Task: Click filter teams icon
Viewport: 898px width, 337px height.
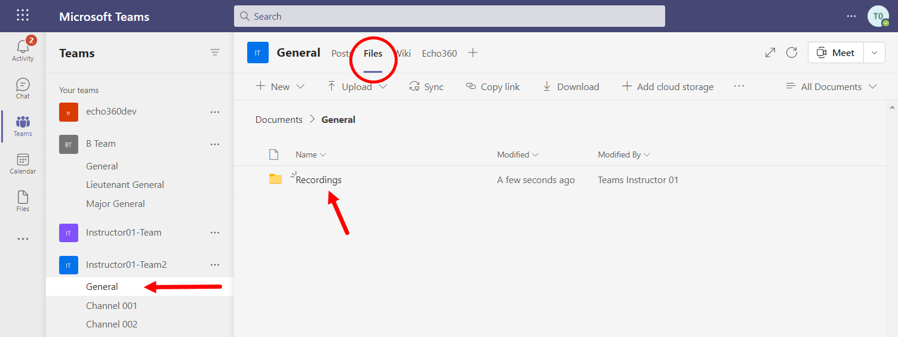Action: tap(215, 52)
